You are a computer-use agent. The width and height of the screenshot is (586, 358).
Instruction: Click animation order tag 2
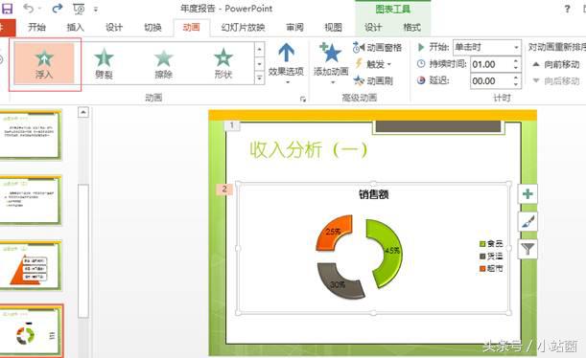224,190
